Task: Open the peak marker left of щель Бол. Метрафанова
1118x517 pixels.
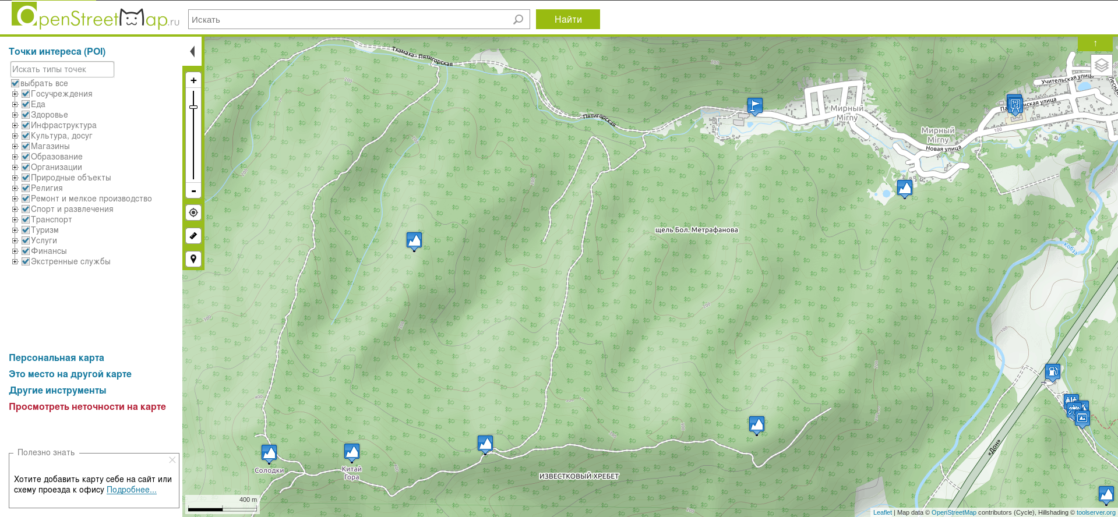Action: click(414, 241)
